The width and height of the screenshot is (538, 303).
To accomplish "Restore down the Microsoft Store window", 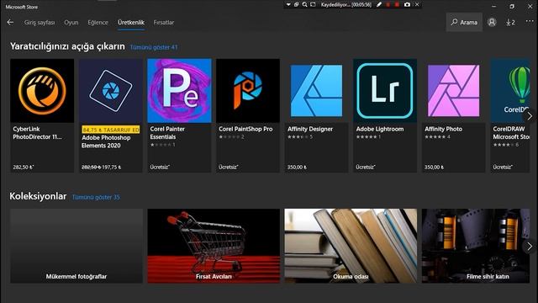I will pyautogui.click(x=512, y=6).
